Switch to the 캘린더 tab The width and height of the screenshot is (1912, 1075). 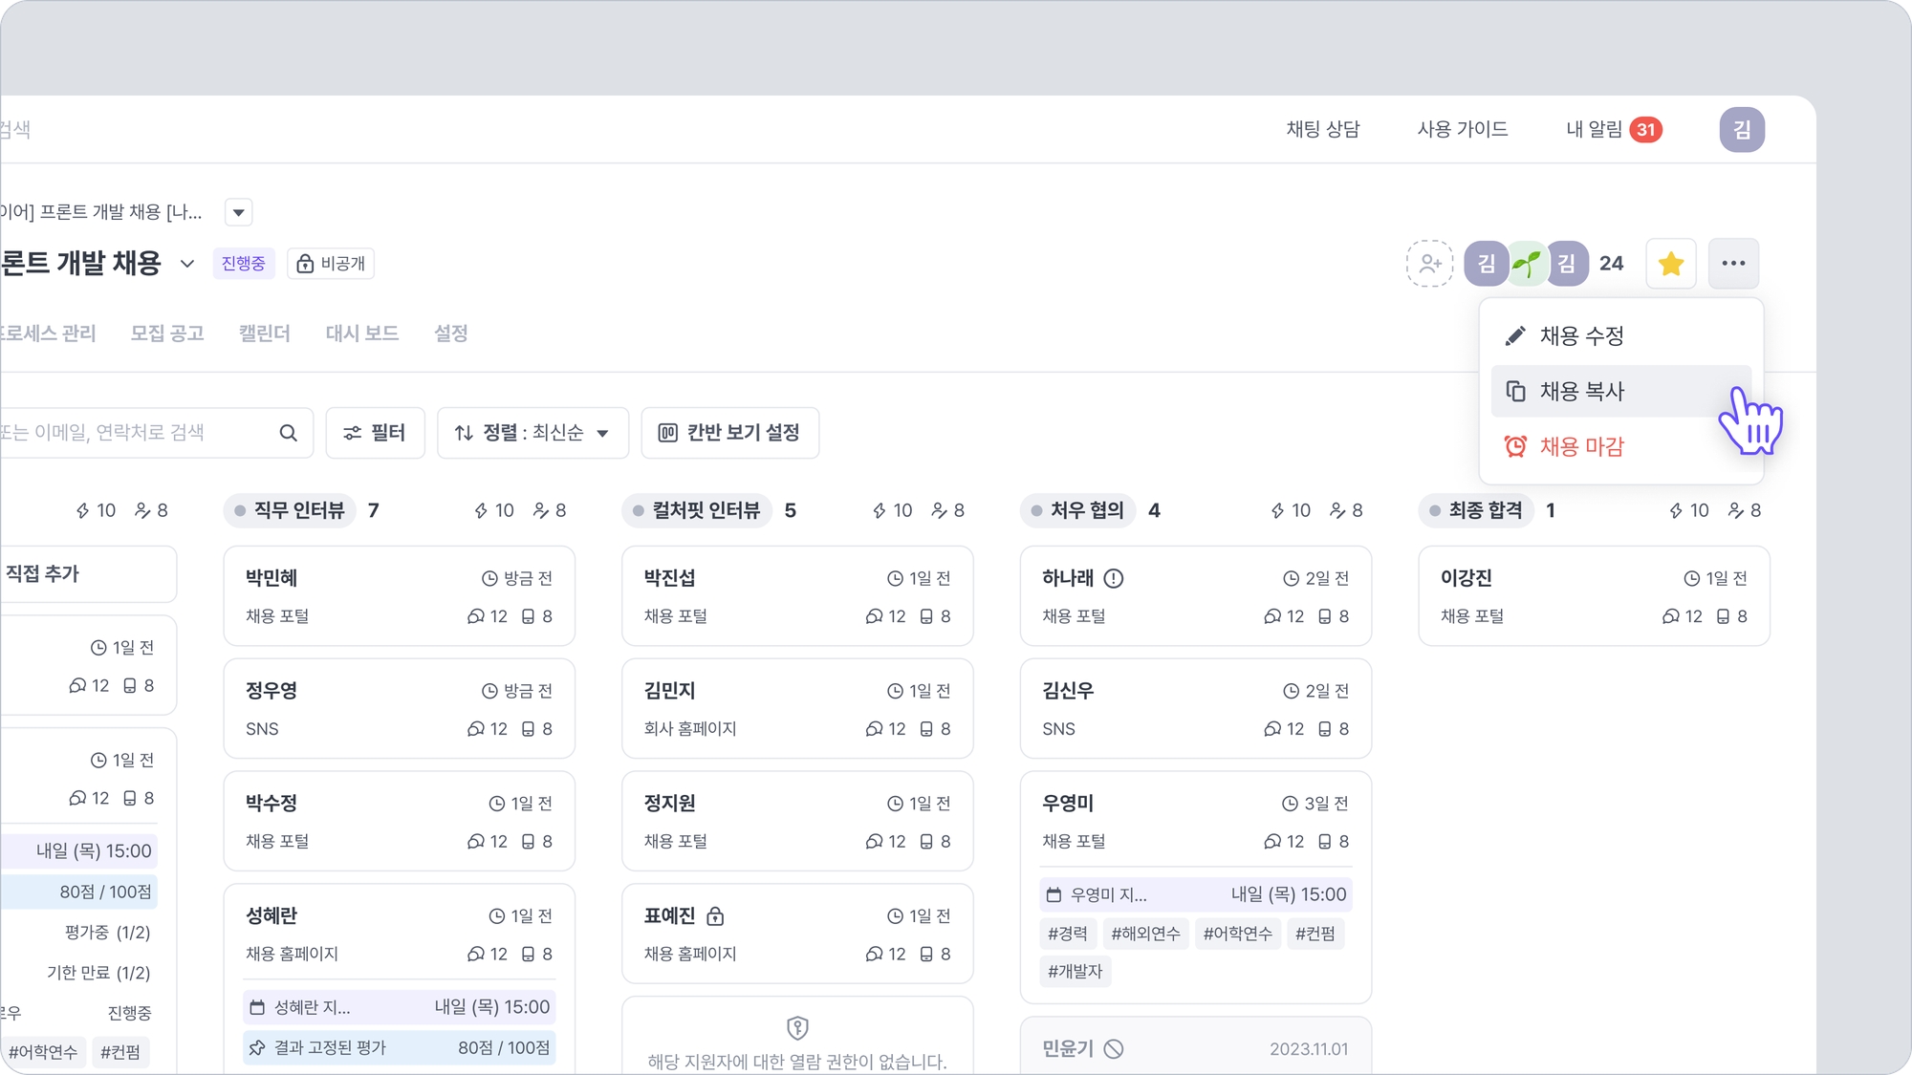pos(265,333)
